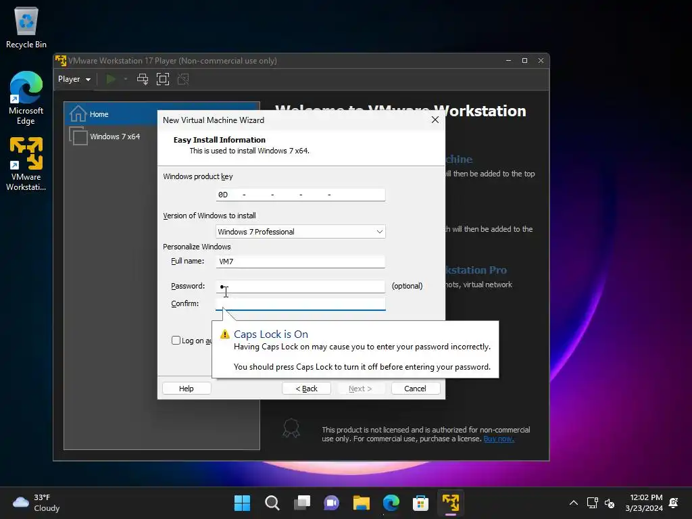This screenshot has height=519, width=692.
Task: Click the wizard's Help button
Action: pos(187,389)
